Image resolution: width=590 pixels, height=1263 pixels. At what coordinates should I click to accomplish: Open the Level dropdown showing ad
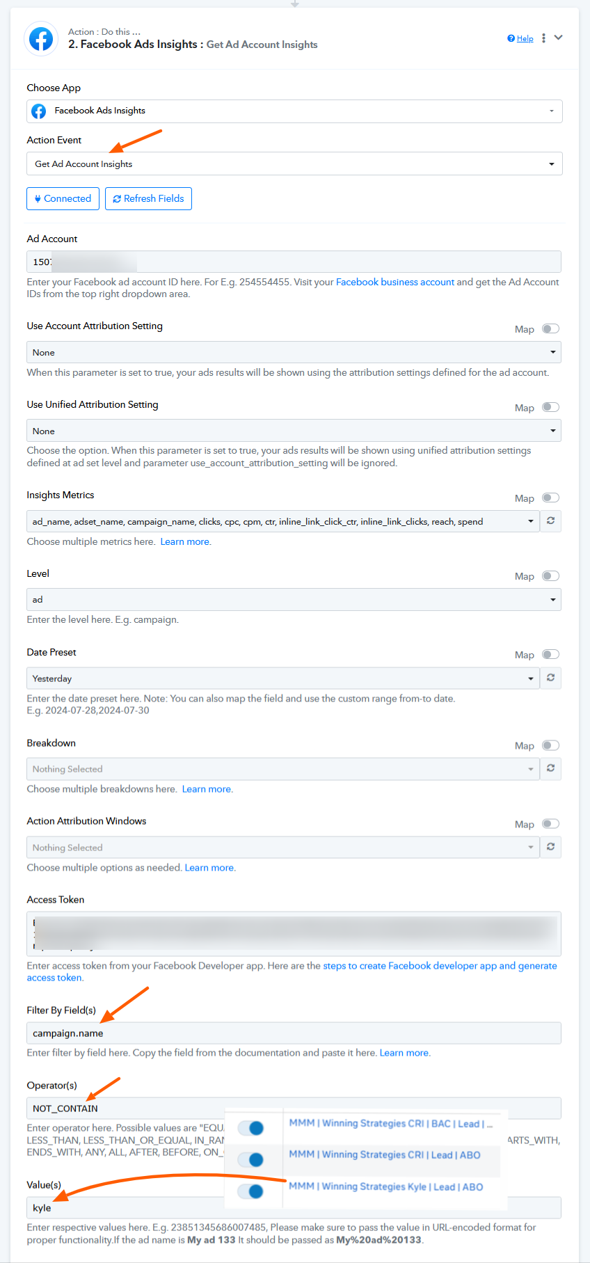294,599
